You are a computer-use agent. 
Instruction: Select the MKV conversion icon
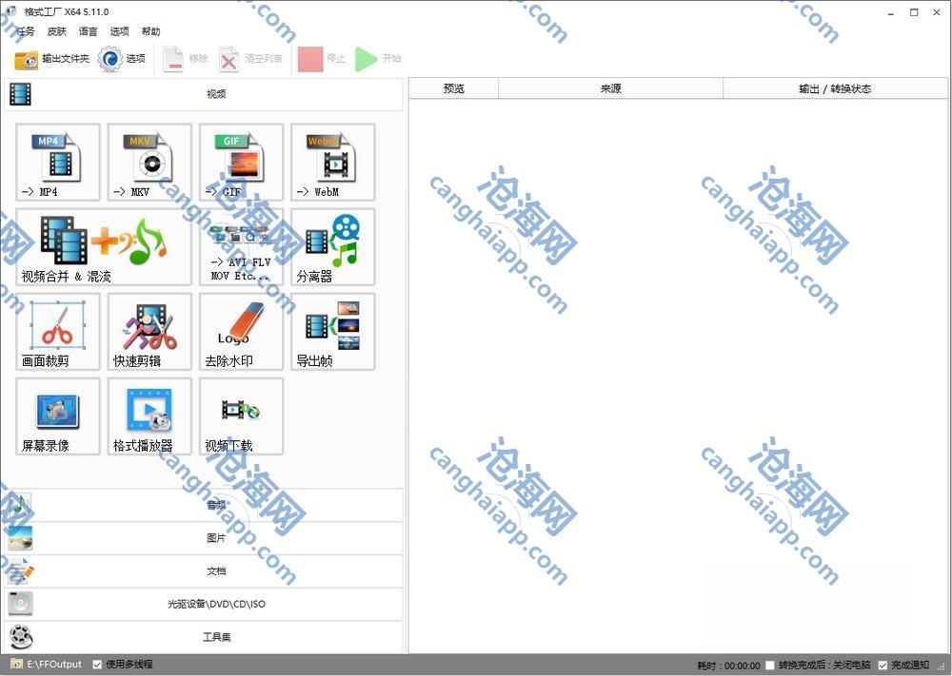tap(149, 162)
